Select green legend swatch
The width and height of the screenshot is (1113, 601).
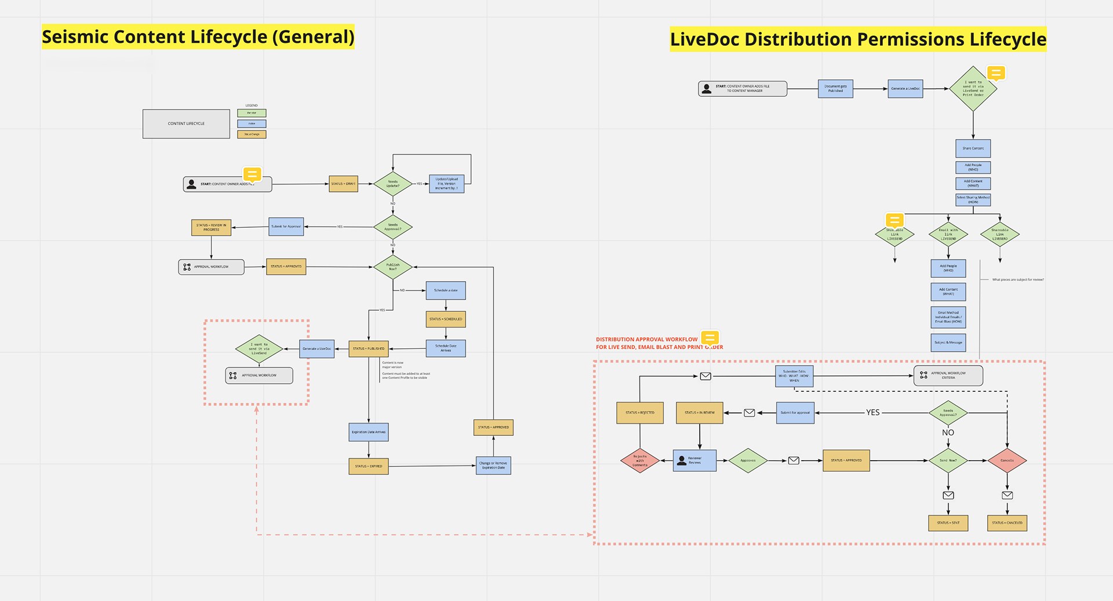coord(252,113)
